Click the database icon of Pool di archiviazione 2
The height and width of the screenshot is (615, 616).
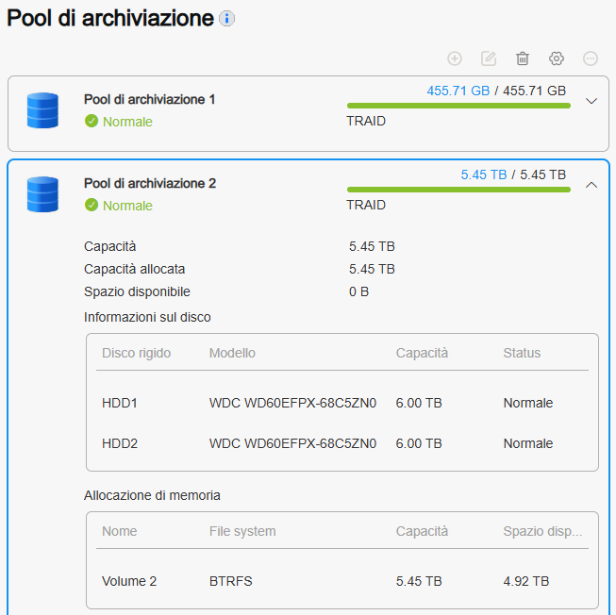[x=42, y=194]
